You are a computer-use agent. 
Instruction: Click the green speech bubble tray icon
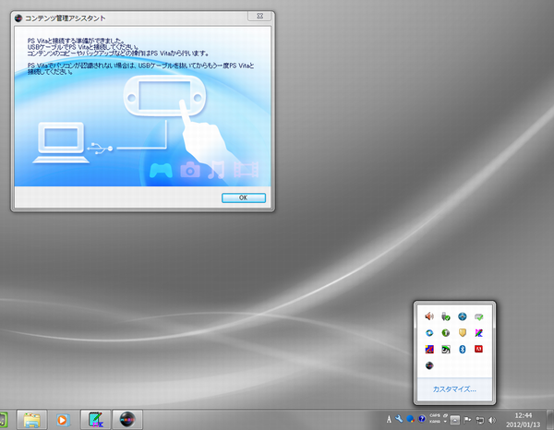click(477, 317)
